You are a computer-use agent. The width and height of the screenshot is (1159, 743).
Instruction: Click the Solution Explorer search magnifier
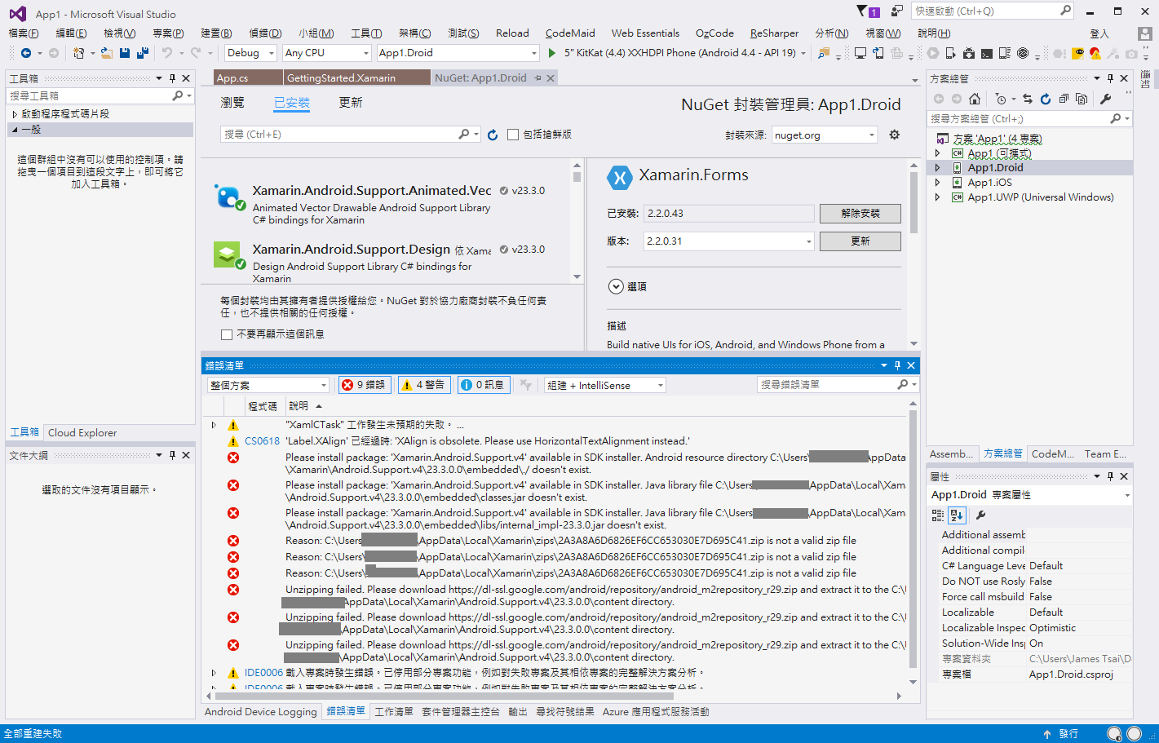pos(1116,118)
